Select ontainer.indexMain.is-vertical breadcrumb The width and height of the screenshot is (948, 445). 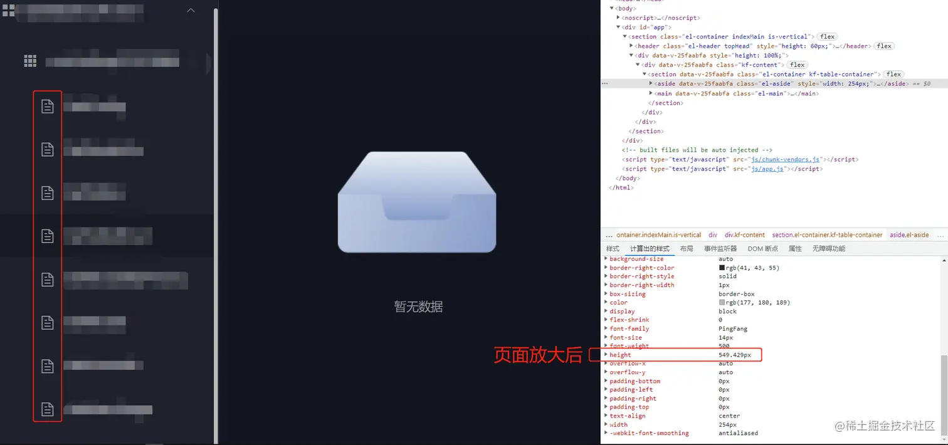pyautogui.click(x=659, y=235)
